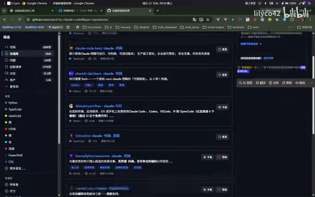The width and height of the screenshot is (315, 197).
Task: Switch to the first browser tab
Action: pos(32,10)
